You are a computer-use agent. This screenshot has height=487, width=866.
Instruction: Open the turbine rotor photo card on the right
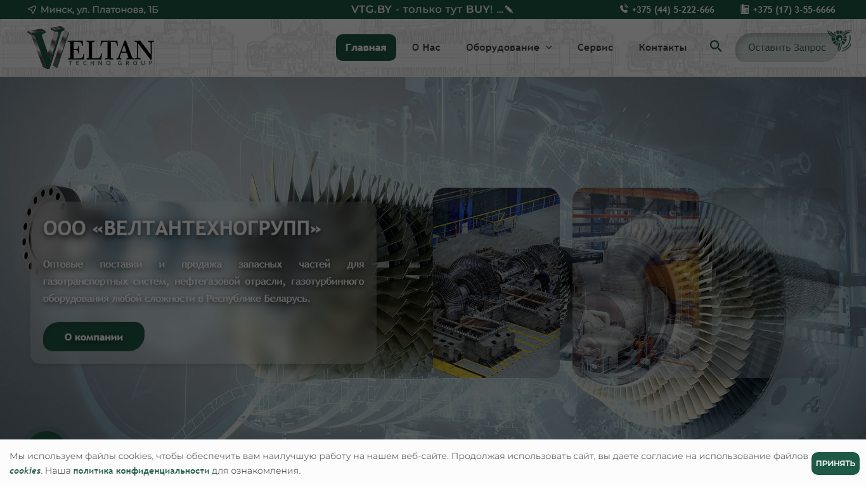(x=636, y=283)
